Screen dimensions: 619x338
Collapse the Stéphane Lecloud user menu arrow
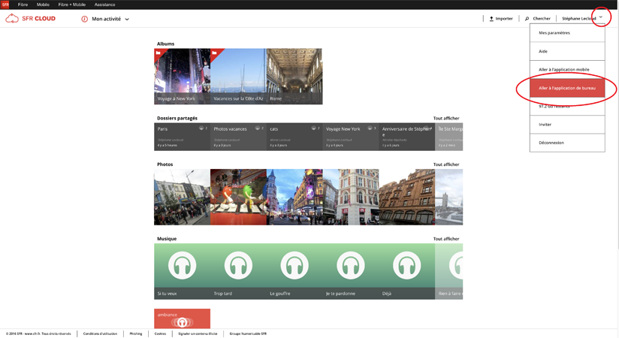600,17
